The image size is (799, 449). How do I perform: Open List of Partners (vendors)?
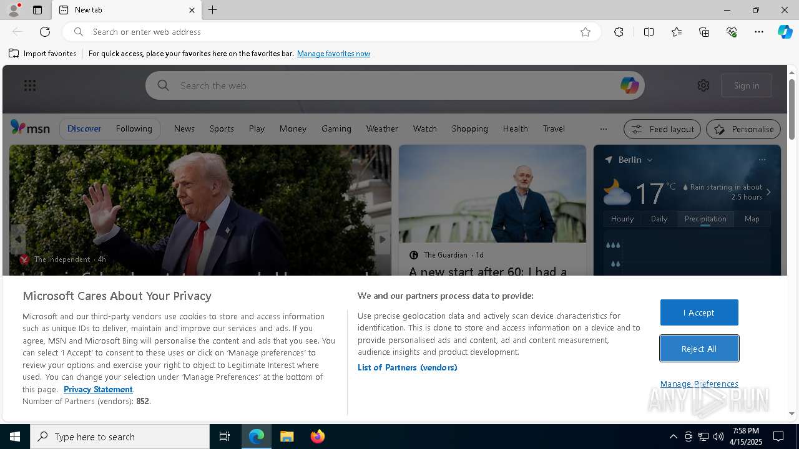click(408, 367)
